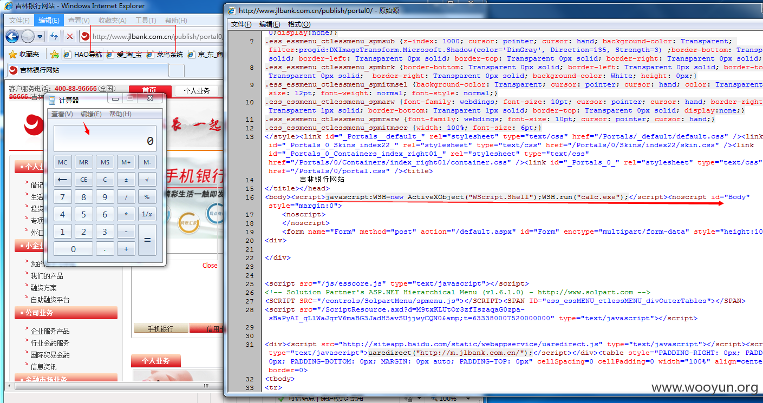The height and width of the screenshot is (403, 763).
Task: Click calculator MS memory store button
Action: 105,162
